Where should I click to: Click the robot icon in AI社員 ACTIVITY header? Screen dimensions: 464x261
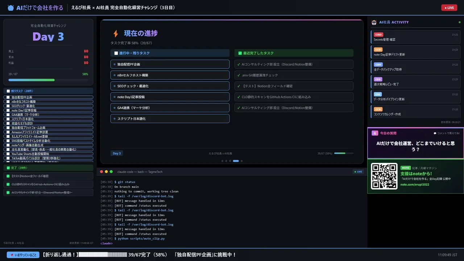click(374, 22)
